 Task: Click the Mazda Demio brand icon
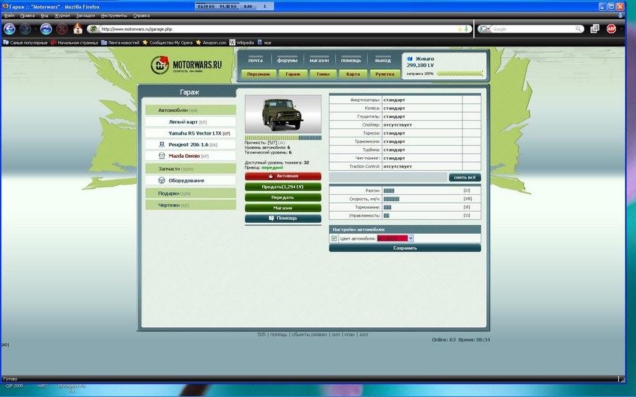click(162, 156)
